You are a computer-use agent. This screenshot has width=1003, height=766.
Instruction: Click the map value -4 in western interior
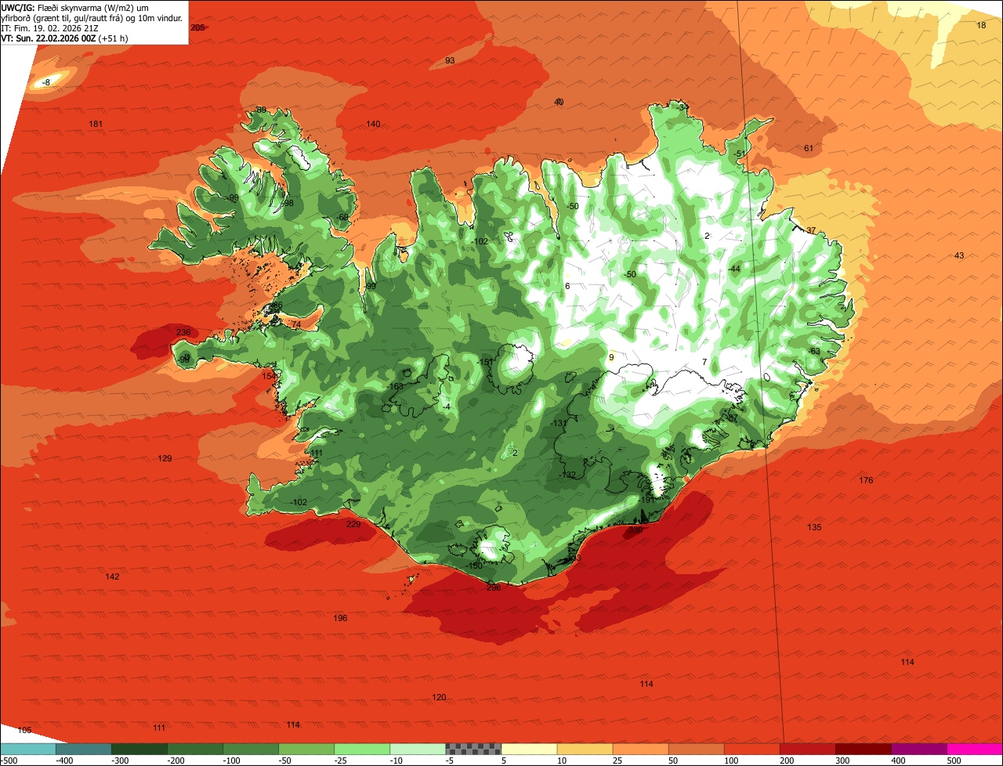446,406
